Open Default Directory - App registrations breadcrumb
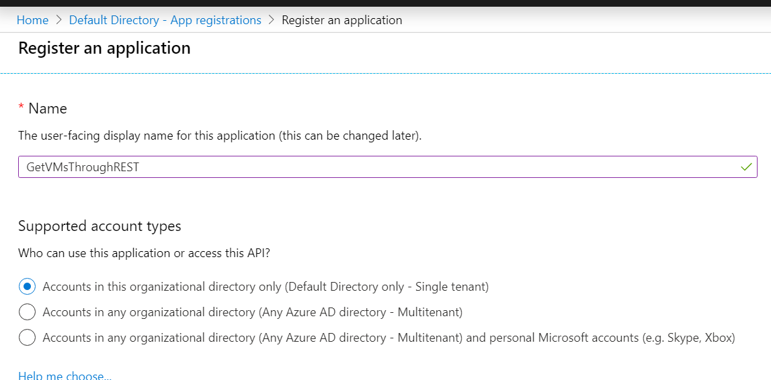Screen dimensions: 771x380 (x=165, y=20)
